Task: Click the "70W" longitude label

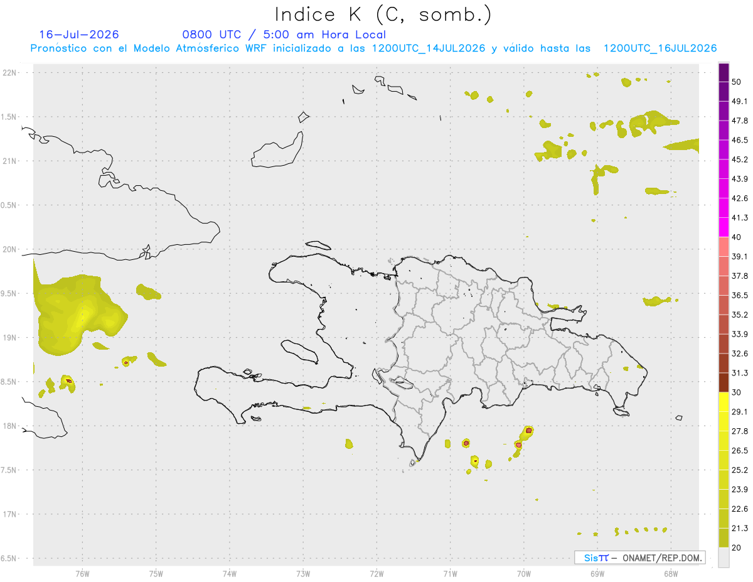Action: click(524, 573)
